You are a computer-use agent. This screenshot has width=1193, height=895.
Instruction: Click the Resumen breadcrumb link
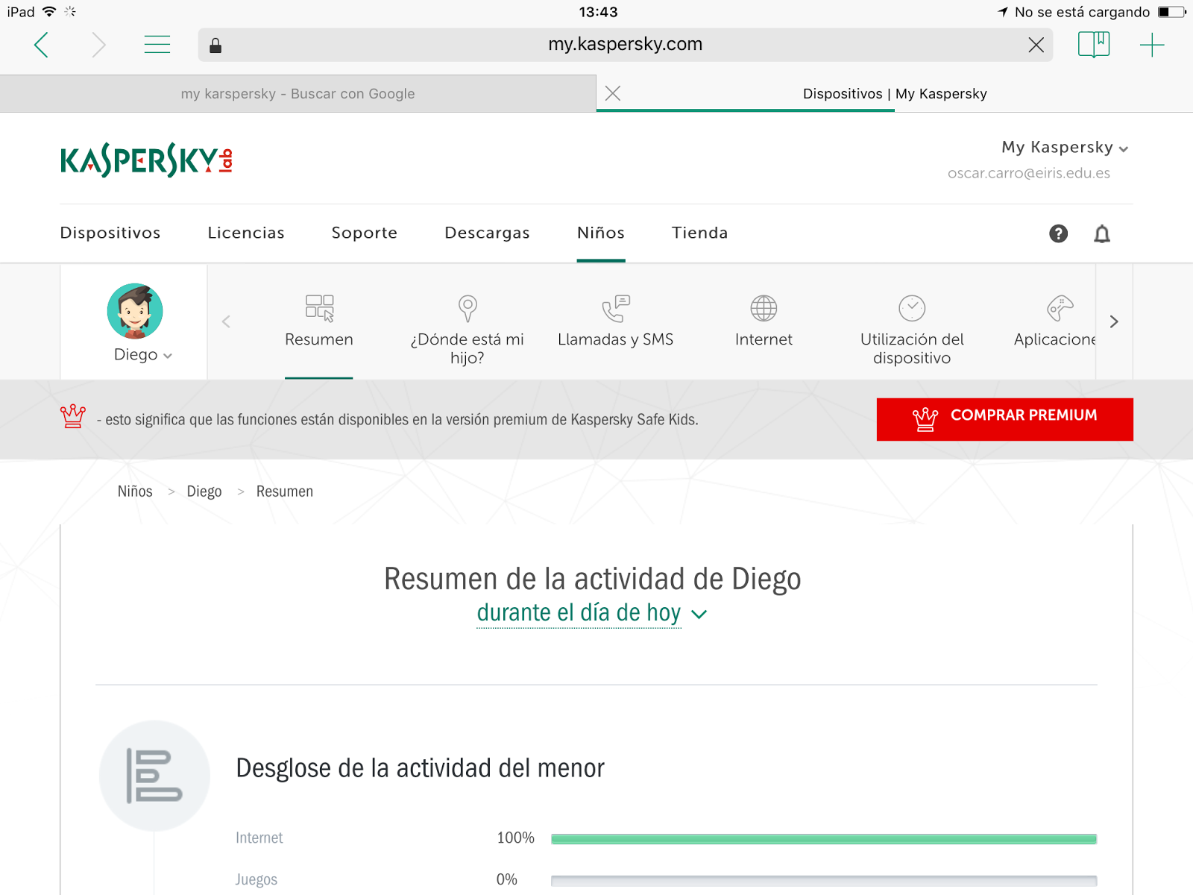point(285,492)
